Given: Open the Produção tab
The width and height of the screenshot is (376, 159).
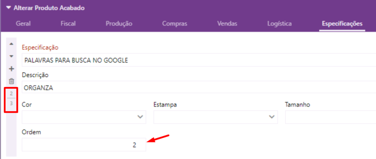Looking at the screenshot, I should [x=119, y=24].
